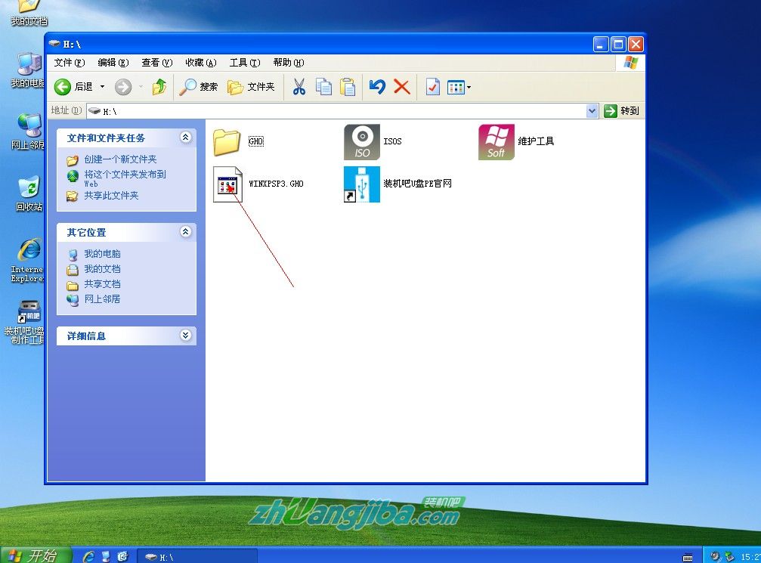Click the Up folder navigation icon
The height and width of the screenshot is (563, 761).
(x=159, y=86)
